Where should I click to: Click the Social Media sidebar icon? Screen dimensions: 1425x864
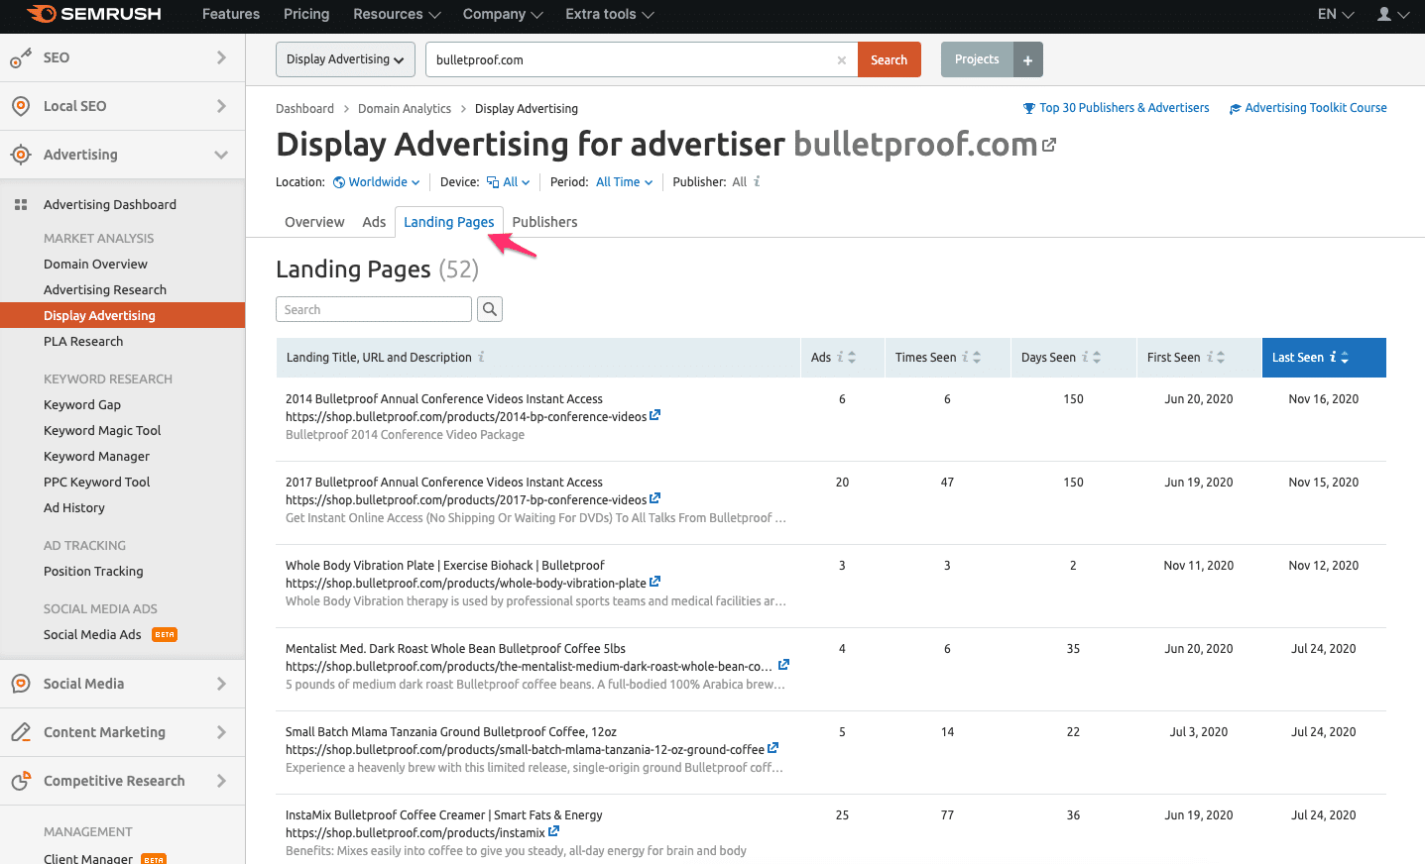coord(21,684)
